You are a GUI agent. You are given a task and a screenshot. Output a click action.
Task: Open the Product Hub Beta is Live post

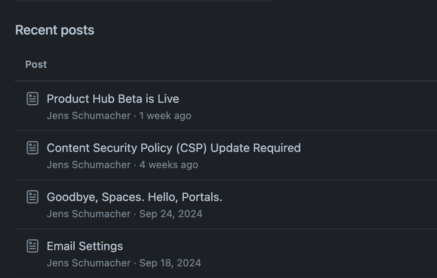tap(113, 99)
